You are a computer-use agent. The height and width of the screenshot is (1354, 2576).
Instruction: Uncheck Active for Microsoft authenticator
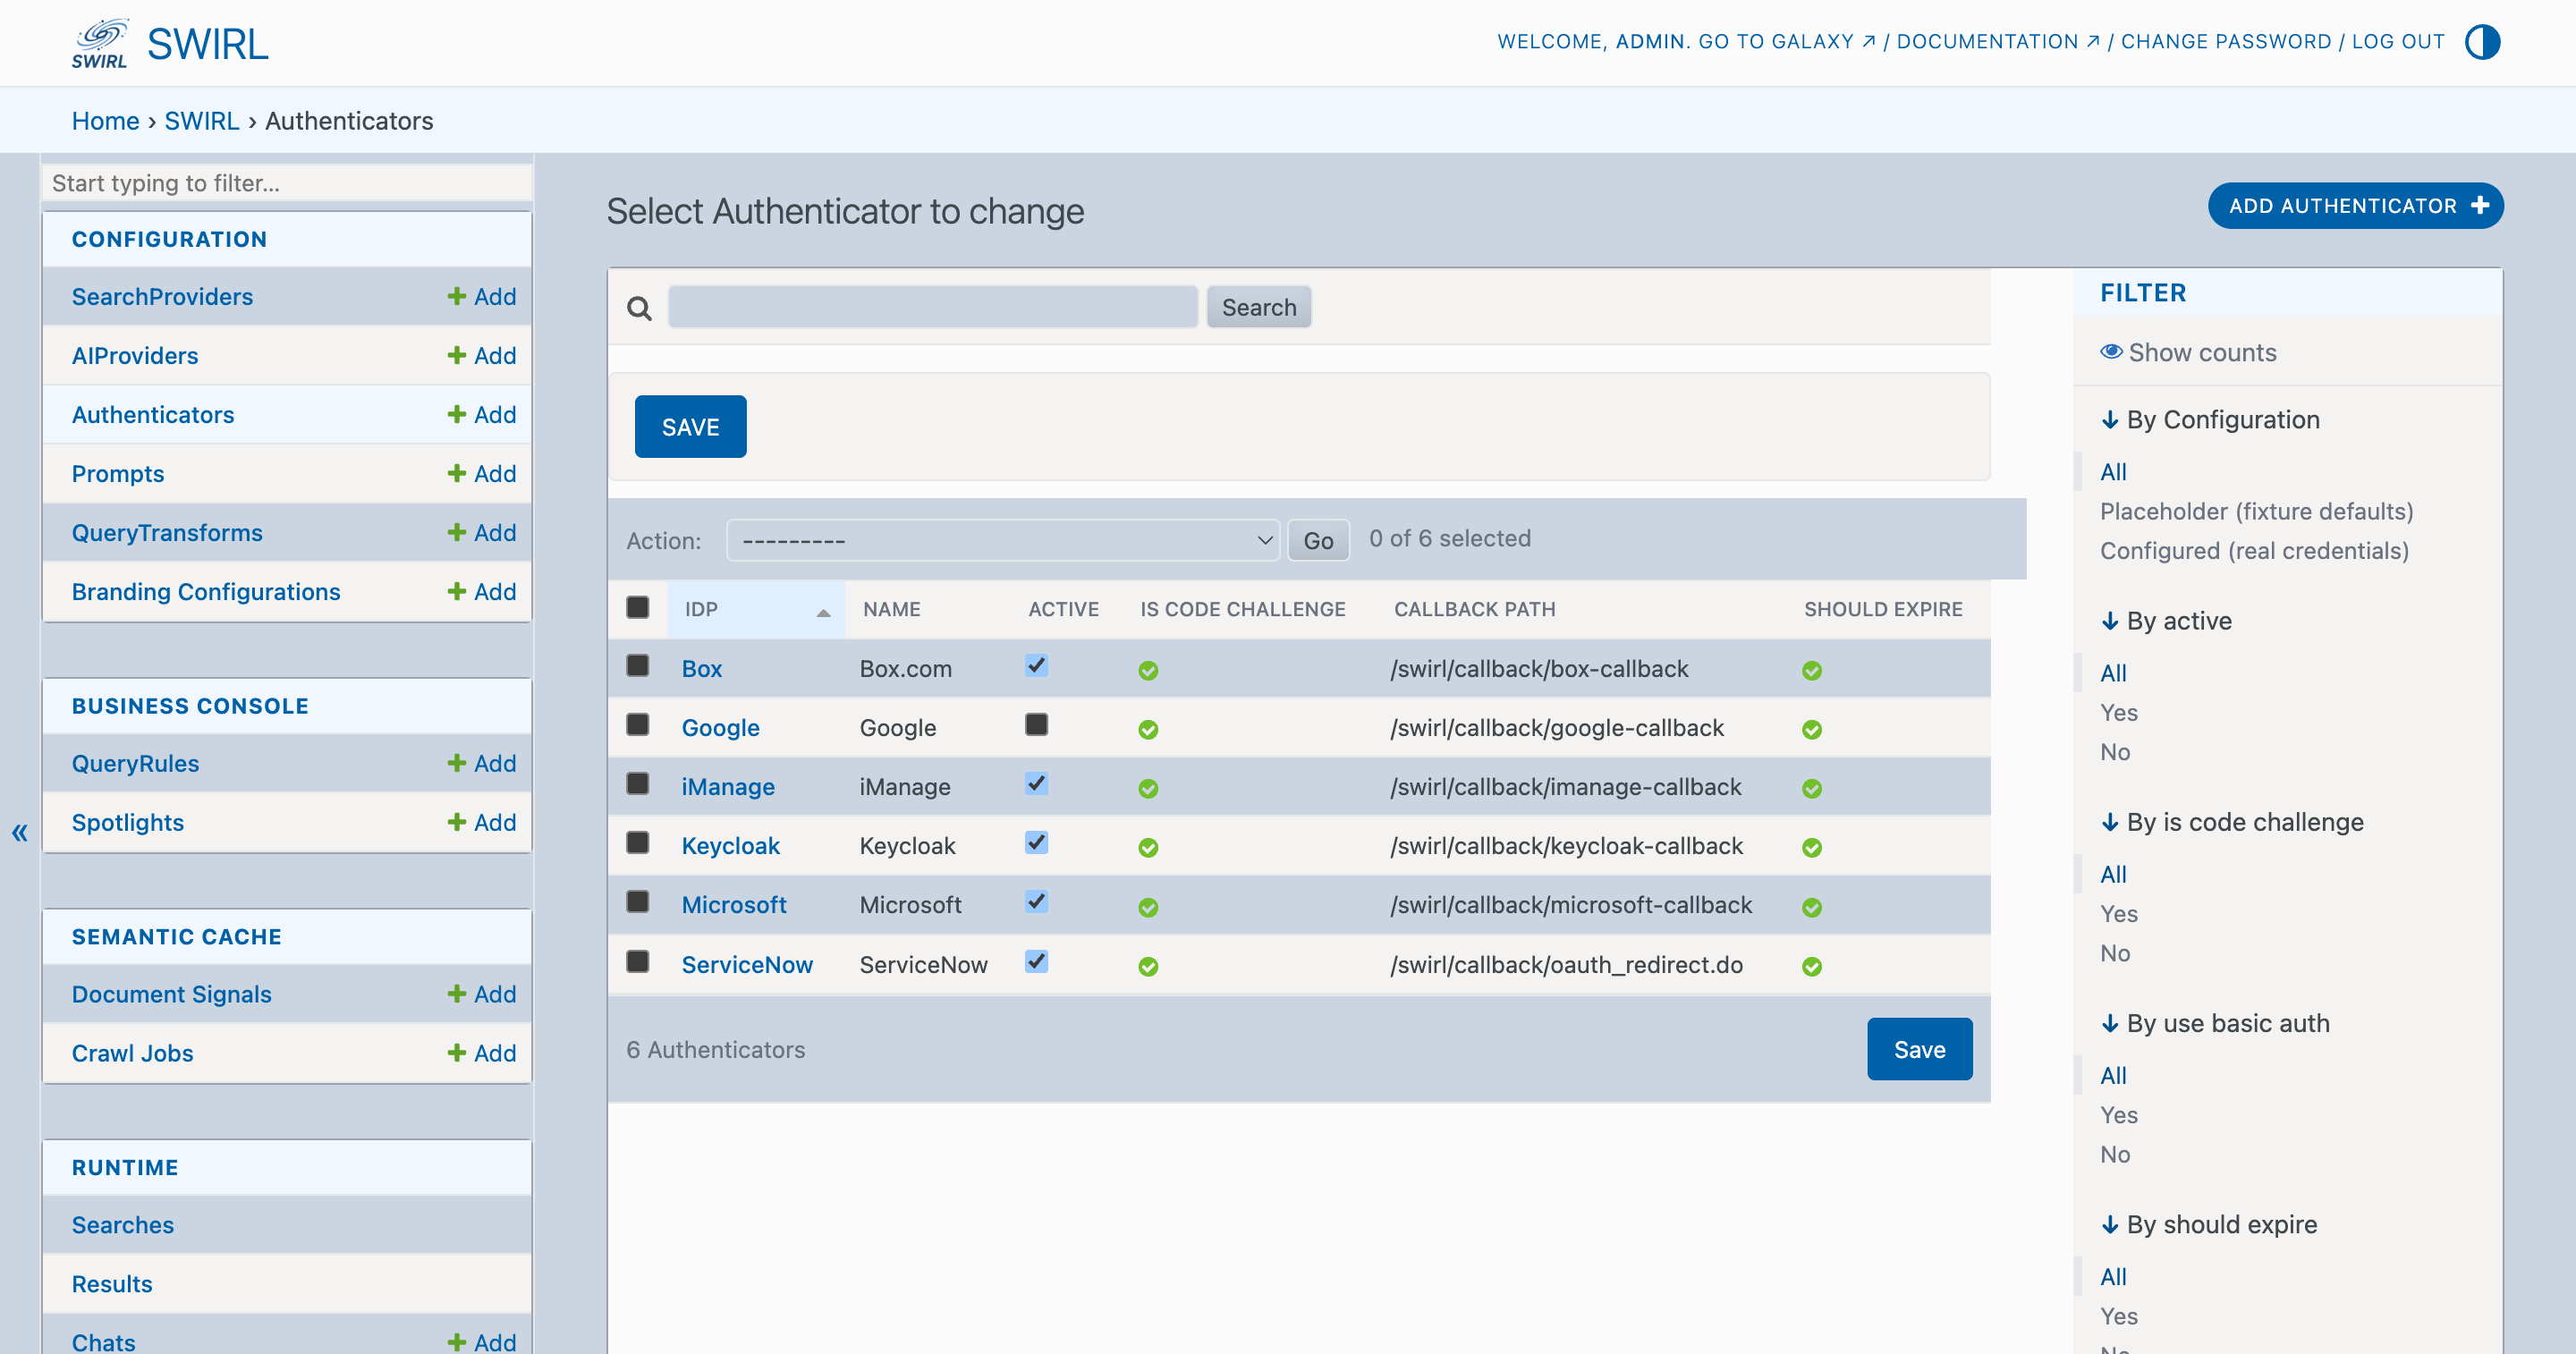[1036, 901]
